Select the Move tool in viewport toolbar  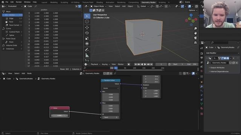pyautogui.click(x=87, y=27)
